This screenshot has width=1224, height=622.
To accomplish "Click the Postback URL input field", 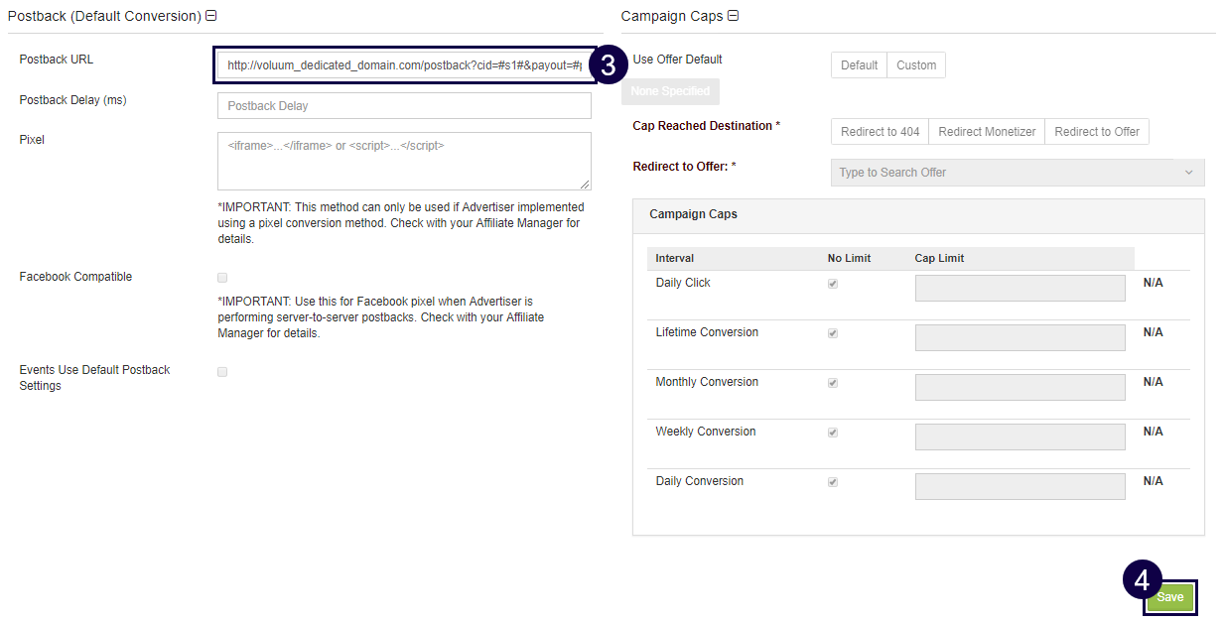I will tap(403, 65).
